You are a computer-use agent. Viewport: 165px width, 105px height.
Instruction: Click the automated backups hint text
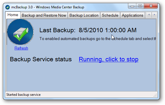click(98, 39)
